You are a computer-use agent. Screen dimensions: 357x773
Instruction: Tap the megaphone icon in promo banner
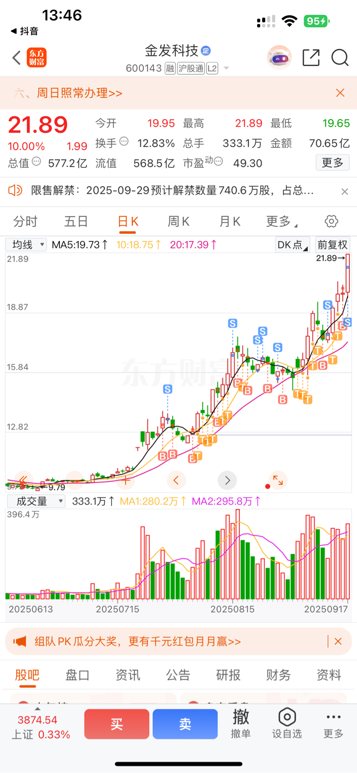tap(20, 641)
